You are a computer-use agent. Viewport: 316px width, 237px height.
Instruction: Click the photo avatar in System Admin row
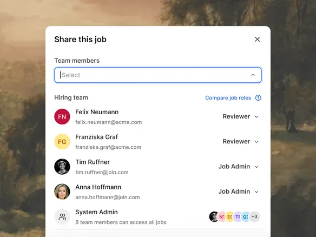coord(214,216)
